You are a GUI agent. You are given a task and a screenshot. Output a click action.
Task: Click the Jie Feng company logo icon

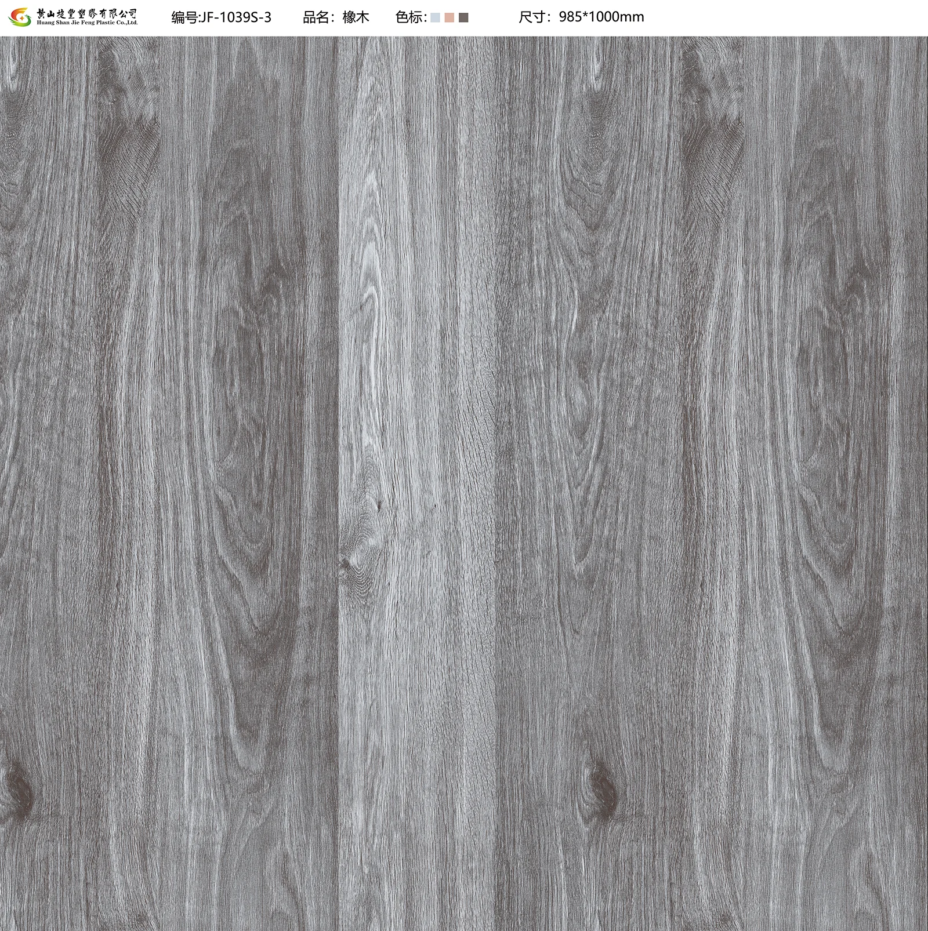coord(19,17)
